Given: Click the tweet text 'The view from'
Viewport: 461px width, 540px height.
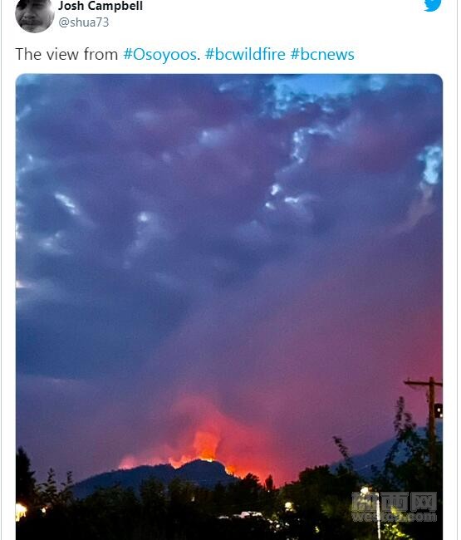Looking at the screenshot, I should (66, 54).
